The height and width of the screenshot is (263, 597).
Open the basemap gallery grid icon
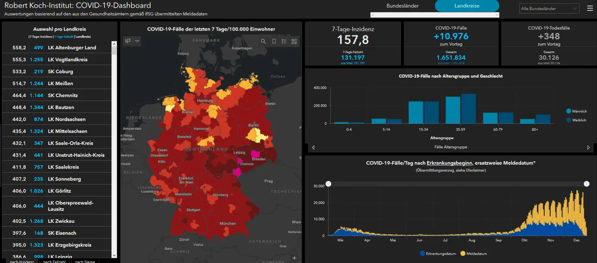pos(295,41)
